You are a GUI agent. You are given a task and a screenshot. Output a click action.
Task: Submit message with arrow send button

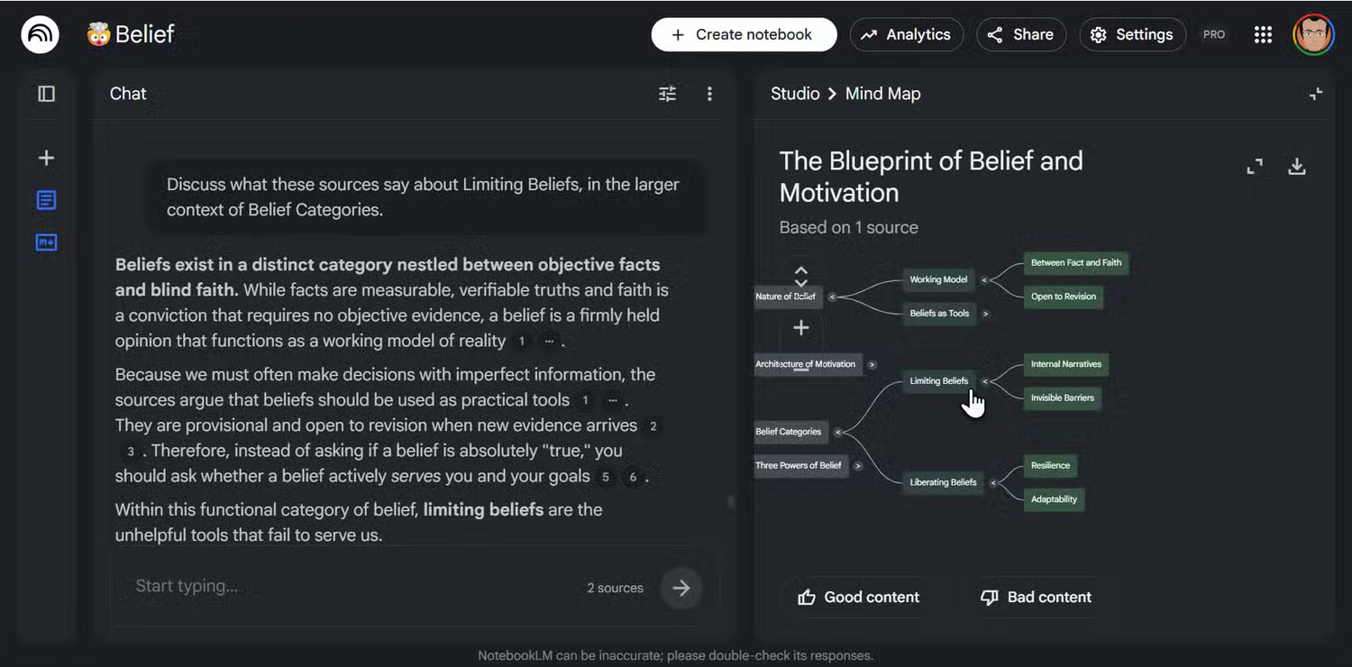[x=681, y=588]
